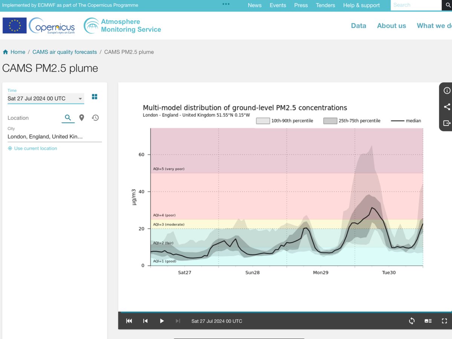Image resolution: width=452 pixels, height=339 pixels.
Task: Click the median line legend entry
Action: [x=406, y=121]
